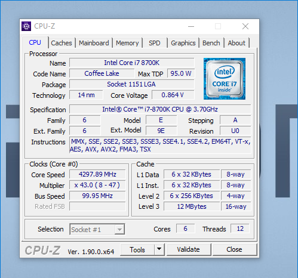The height and width of the screenshot is (278, 298).
Task: Click the Level 2 4-way value
Action: 236,196
